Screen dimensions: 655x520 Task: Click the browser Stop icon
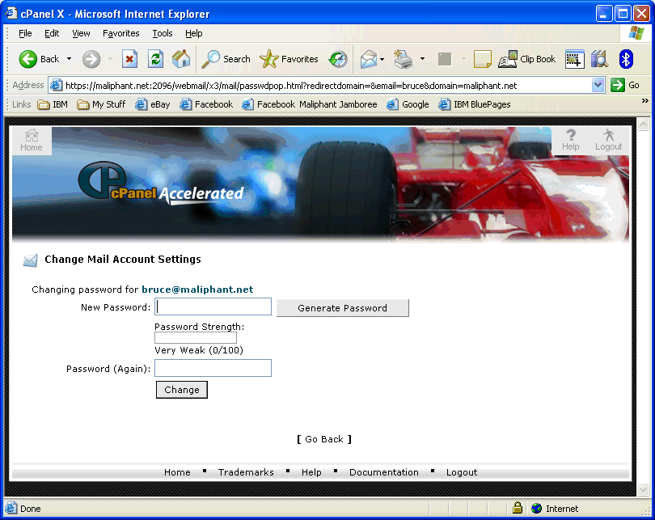[x=129, y=59]
